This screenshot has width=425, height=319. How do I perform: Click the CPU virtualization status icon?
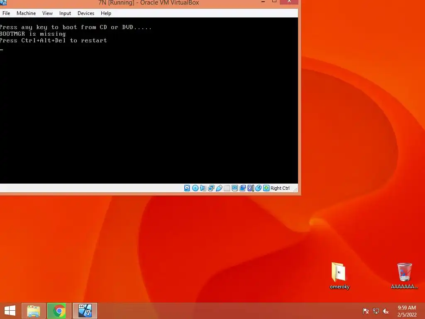250,188
